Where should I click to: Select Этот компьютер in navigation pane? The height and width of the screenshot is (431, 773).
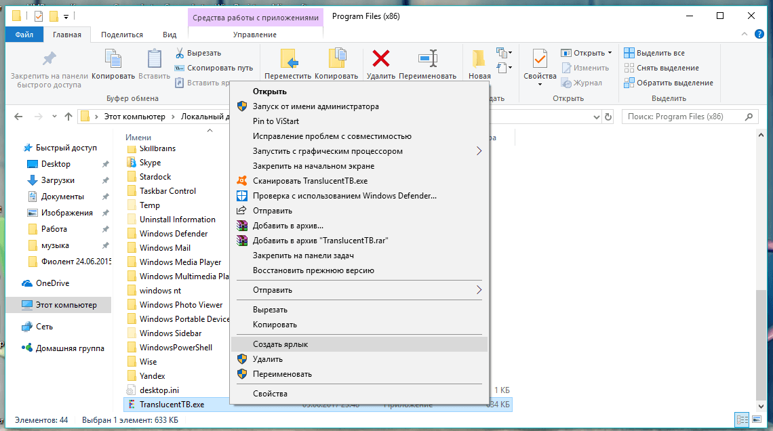[58, 305]
